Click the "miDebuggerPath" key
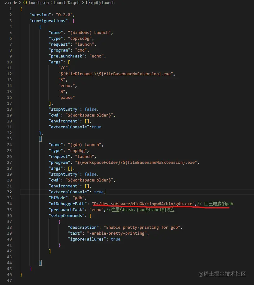The height and width of the screenshot is (285, 254). click(68, 204)
